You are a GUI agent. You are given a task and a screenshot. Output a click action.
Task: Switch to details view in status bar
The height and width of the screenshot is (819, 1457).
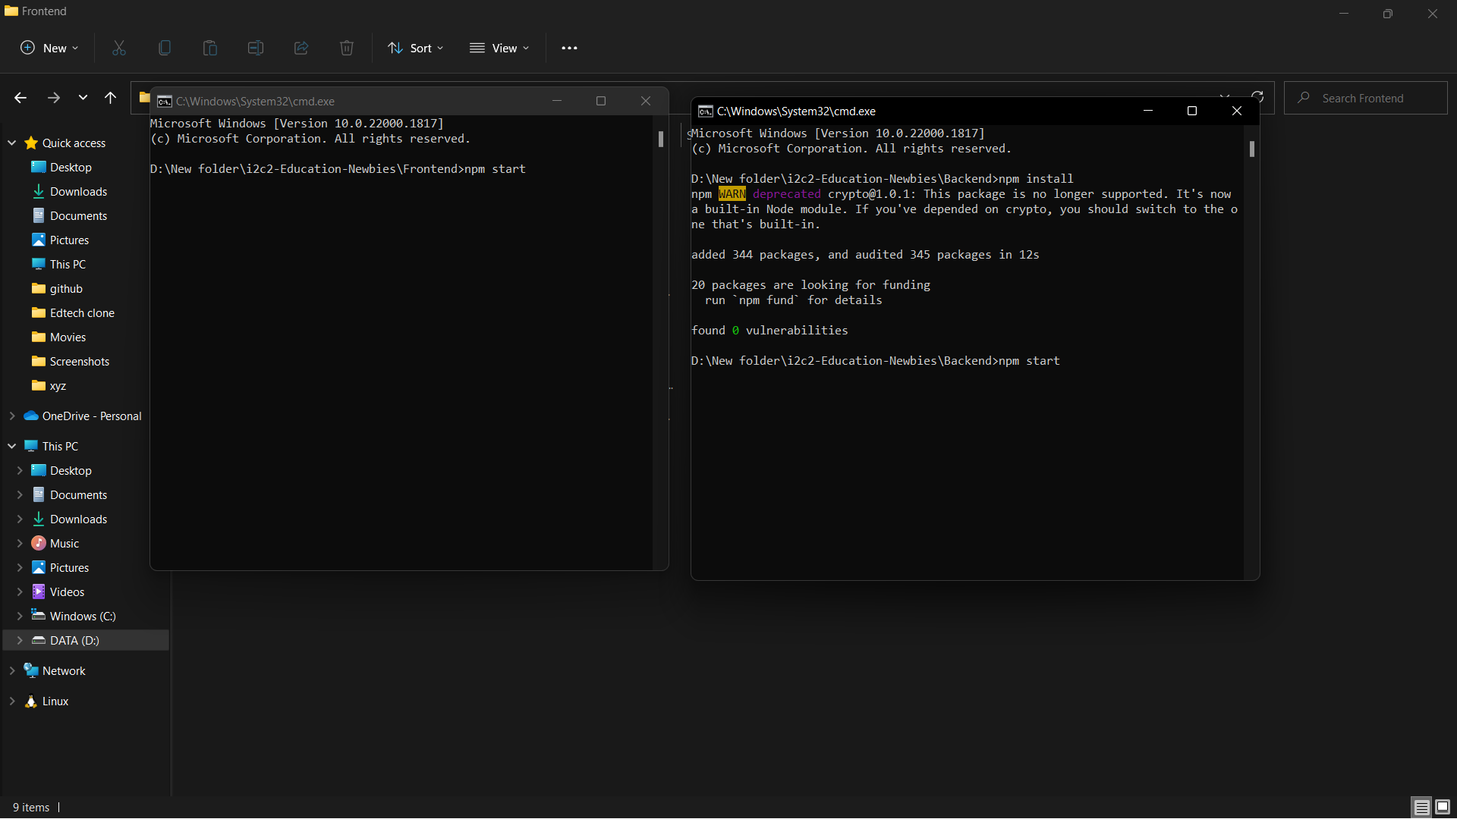(x=1421, y=807)
